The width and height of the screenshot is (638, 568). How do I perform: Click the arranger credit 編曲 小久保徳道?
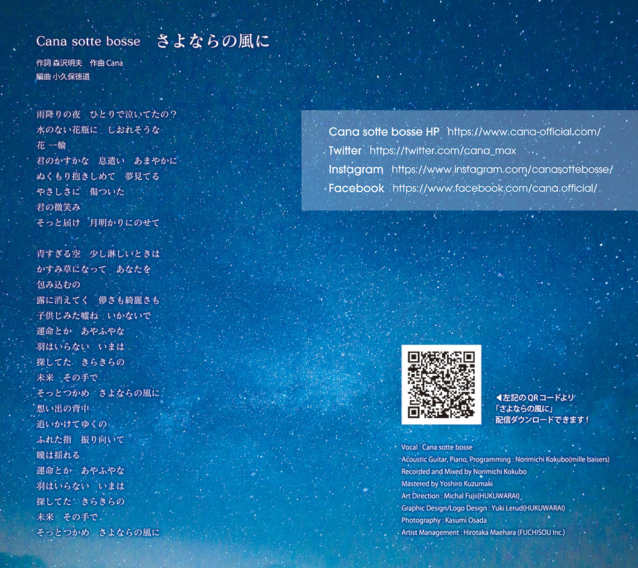pyautogui.click(x=64, y=77)
